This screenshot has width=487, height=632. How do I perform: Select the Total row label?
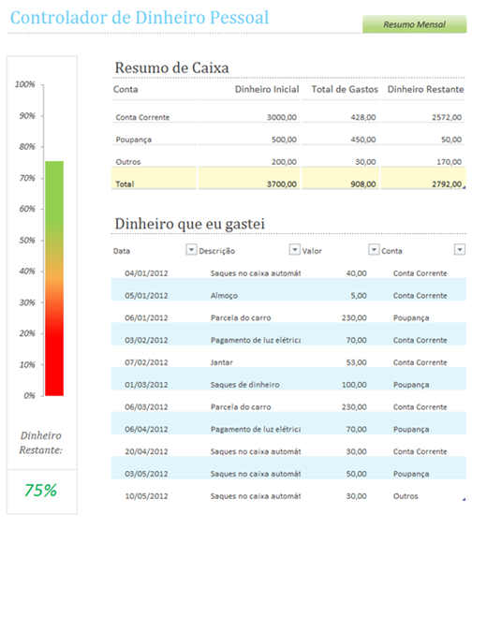coord(125,184)
